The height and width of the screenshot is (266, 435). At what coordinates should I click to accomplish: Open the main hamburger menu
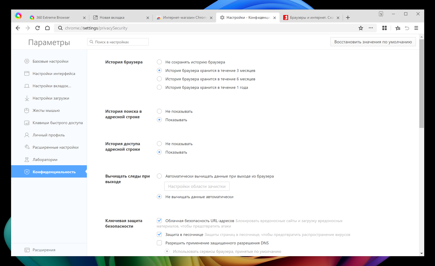pos(416,28)
